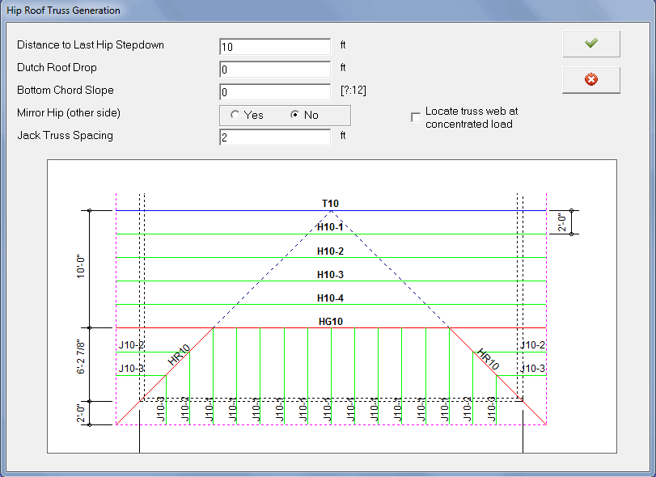Cancel using the red X button
656x477 pixels.
click(590, 80)
